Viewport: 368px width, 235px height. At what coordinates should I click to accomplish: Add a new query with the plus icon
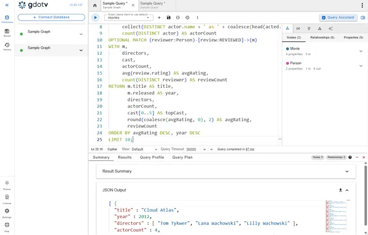point(159,18)
